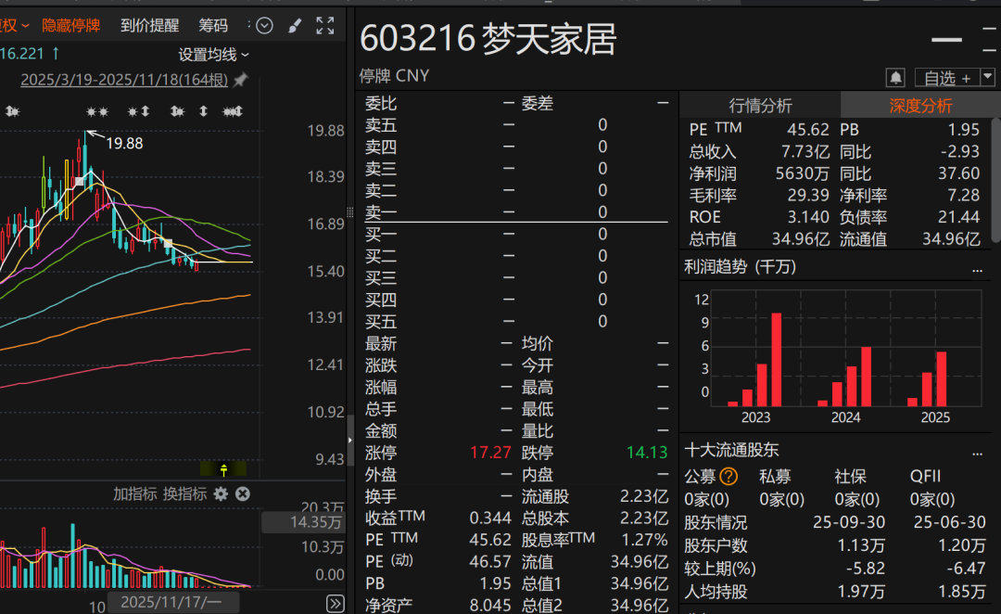Click the 2025 profit trend bar group
This screenshot has height=614, width=1001.
pos(927,379)
